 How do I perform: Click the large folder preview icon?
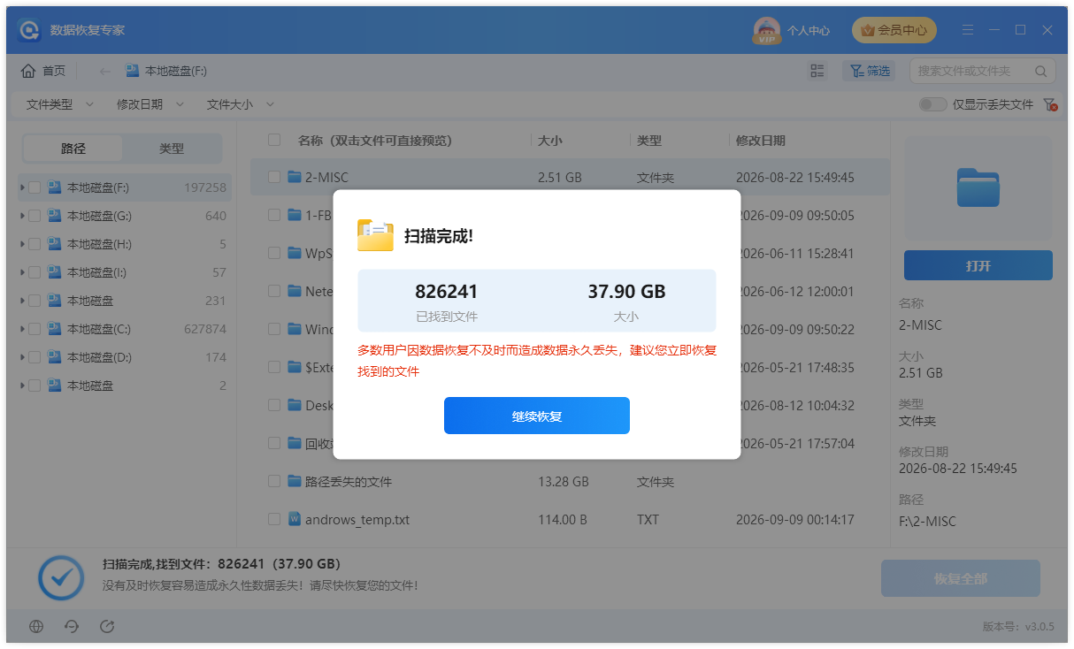978,187
